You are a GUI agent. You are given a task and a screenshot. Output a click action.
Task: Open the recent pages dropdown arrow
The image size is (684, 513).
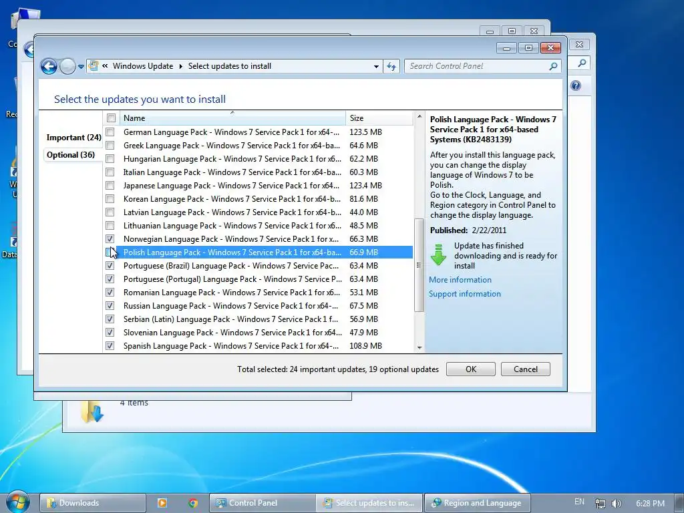(x=81, y=67)
